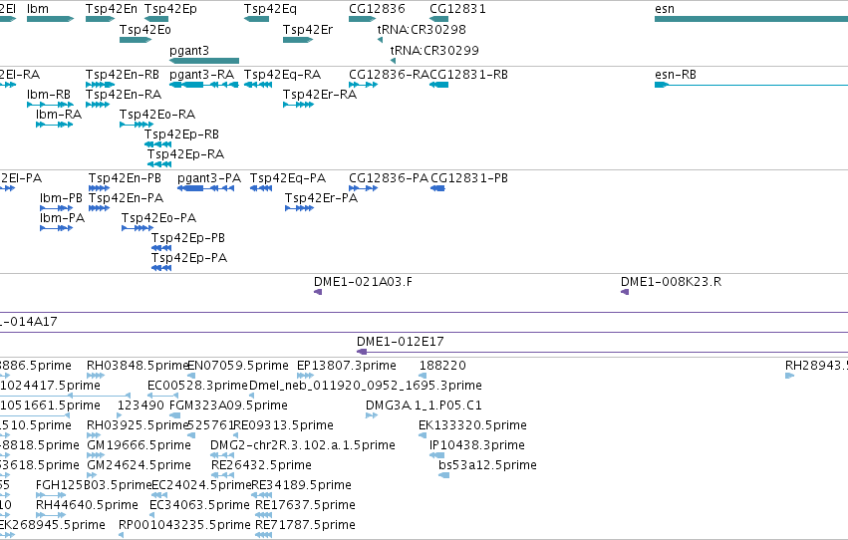Open EST EC00528.3prime label
Viewport: 848px width, 540px height.
pos(198,386)
